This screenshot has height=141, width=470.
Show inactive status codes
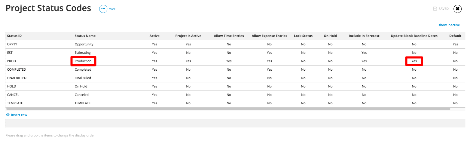449,25
